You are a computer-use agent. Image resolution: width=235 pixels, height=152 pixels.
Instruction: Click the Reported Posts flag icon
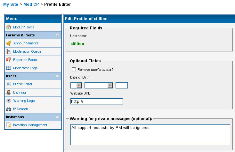pos(9,60)
